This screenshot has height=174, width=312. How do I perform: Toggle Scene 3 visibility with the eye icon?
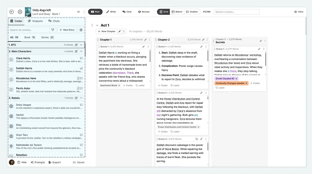[x=197, y=139]
